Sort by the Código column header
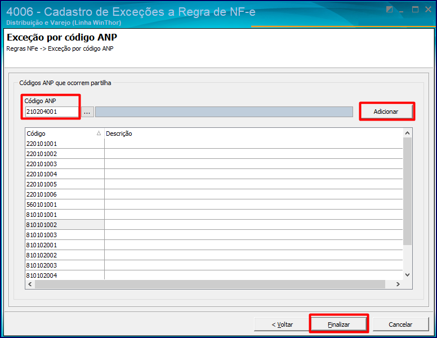Screen dimensions: 437x338 pyautogui.click(x=64, y=134)
